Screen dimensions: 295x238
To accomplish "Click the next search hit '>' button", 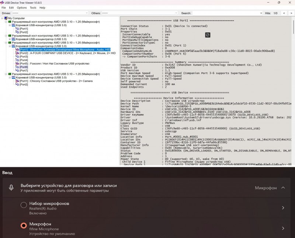I will (291, 13).
